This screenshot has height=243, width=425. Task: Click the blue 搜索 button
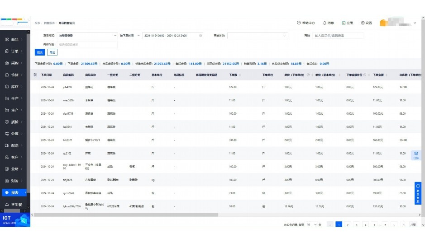point(39,52)
